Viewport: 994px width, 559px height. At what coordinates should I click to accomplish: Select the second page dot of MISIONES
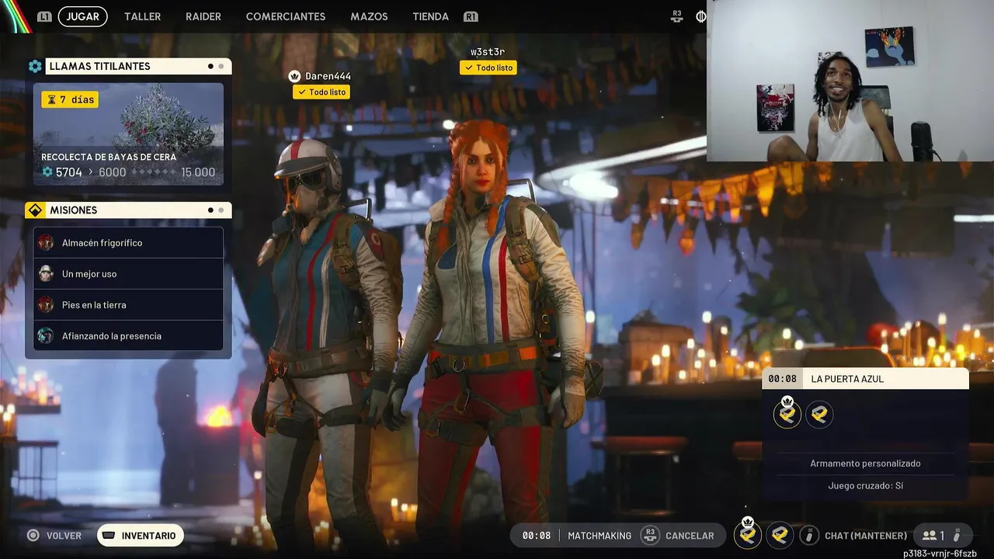[221, 210]
